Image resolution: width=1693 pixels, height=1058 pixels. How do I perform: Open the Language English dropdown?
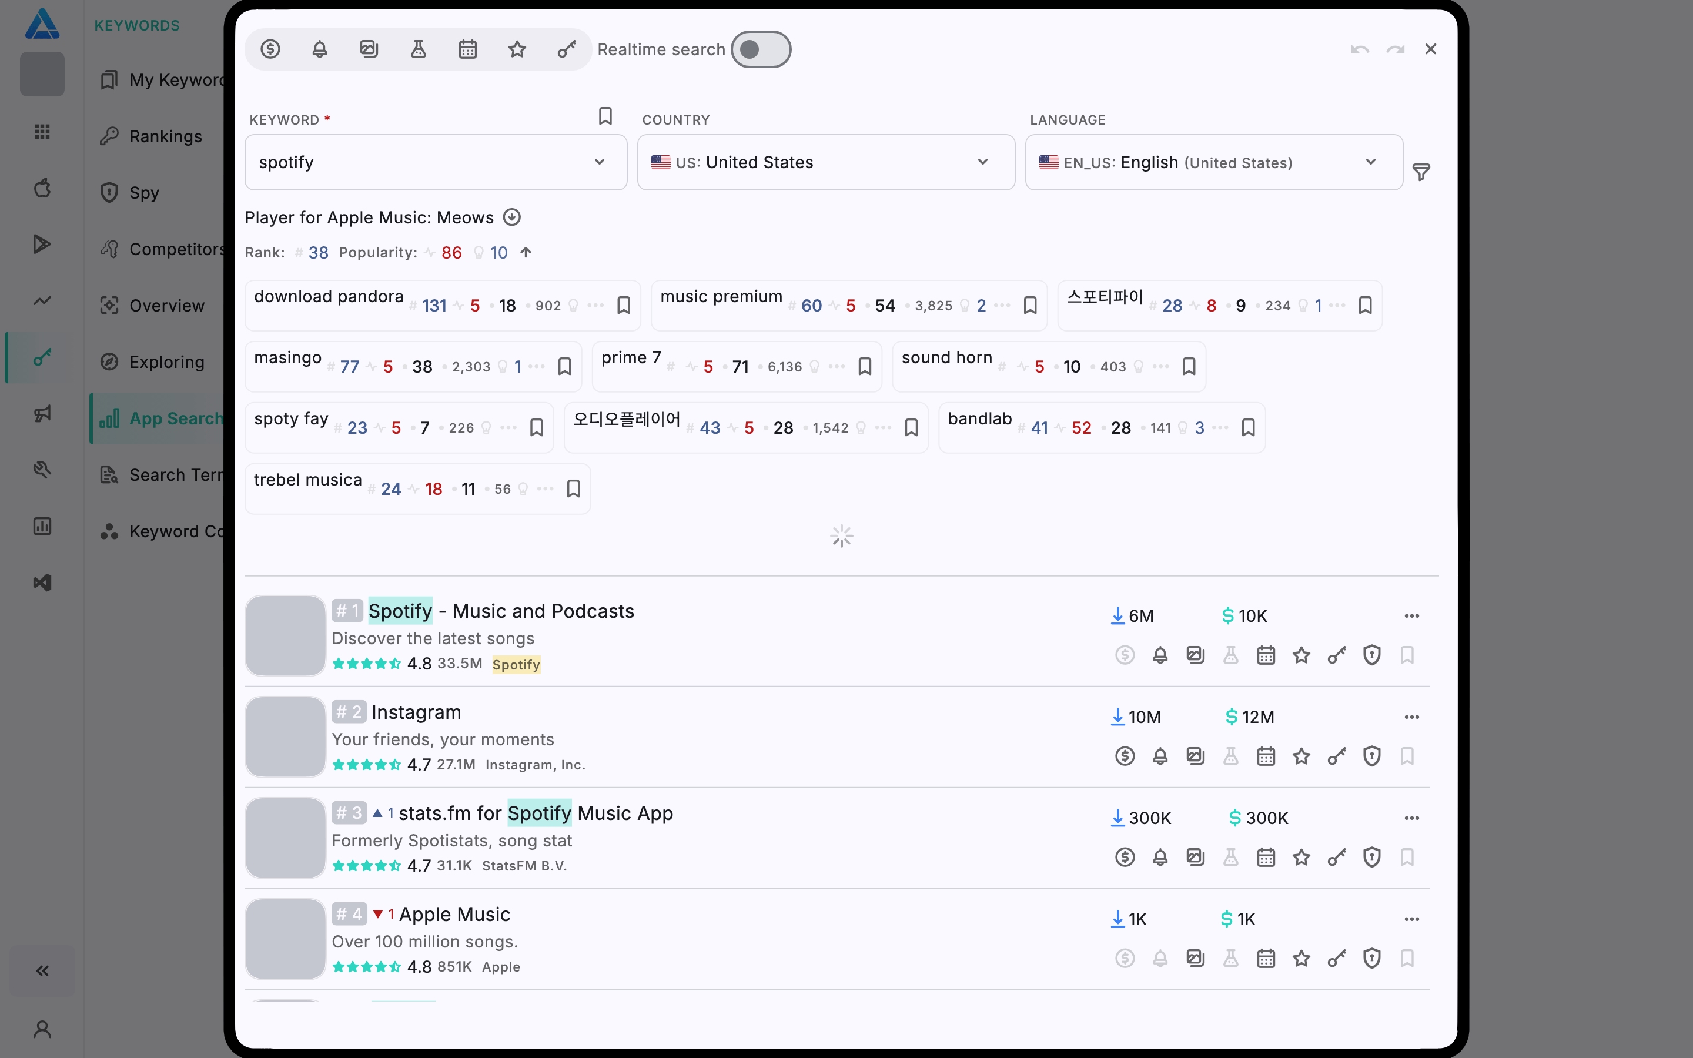1214,162
